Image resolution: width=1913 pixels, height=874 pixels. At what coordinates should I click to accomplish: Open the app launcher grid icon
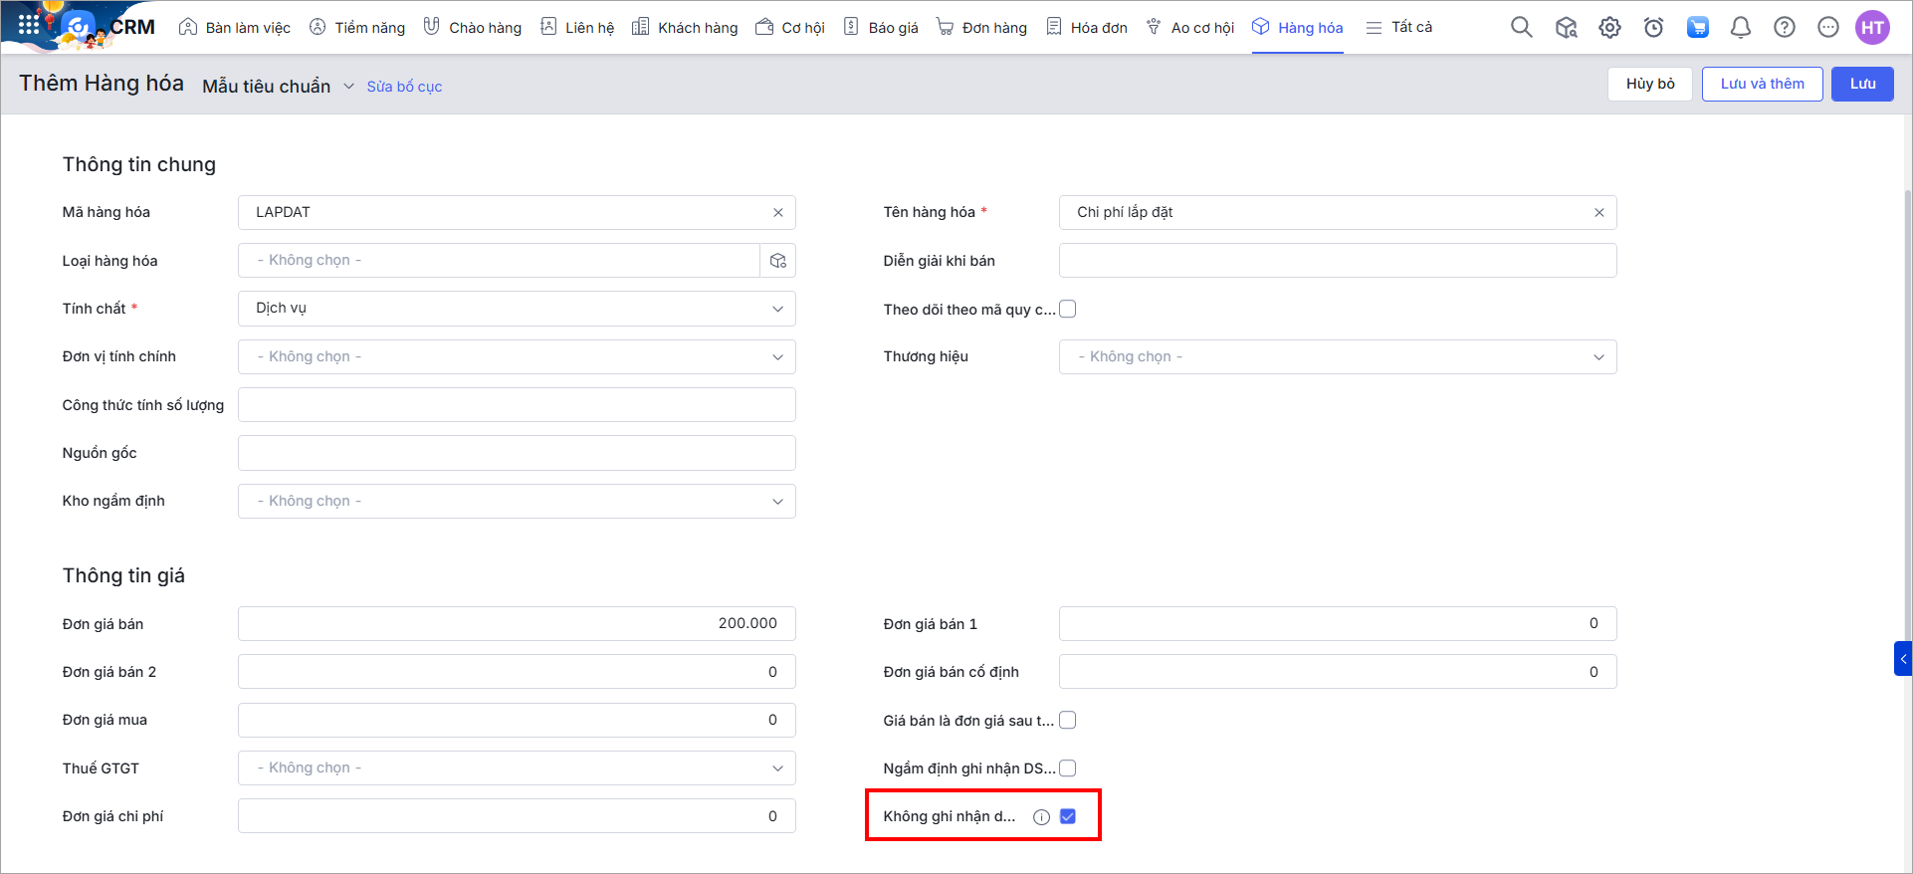29,25
